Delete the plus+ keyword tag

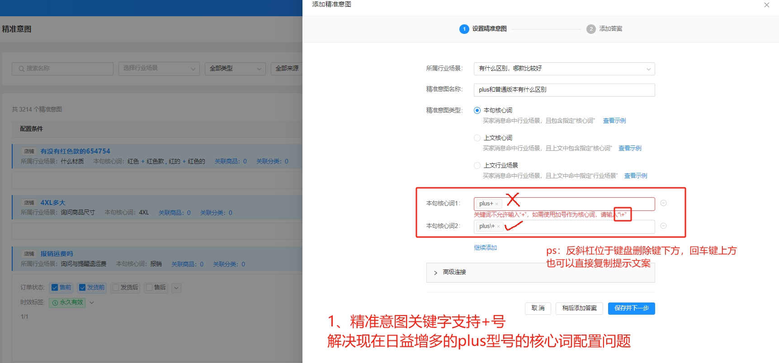[x=496, y=204]
